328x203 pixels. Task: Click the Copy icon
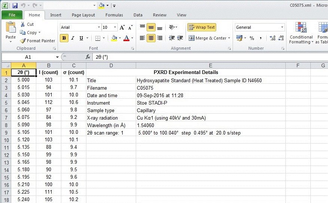click(22, 33)
